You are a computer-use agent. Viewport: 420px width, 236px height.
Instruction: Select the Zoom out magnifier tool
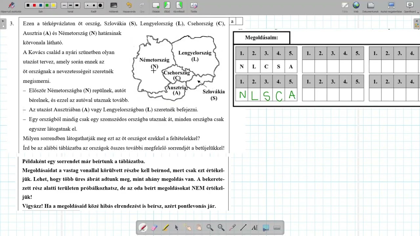click(x=221, y=227)
